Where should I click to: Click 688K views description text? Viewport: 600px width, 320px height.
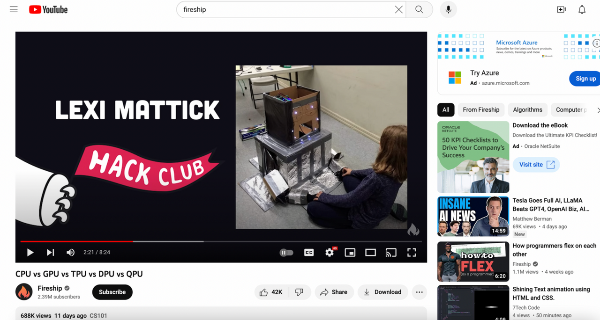[36, 316]
